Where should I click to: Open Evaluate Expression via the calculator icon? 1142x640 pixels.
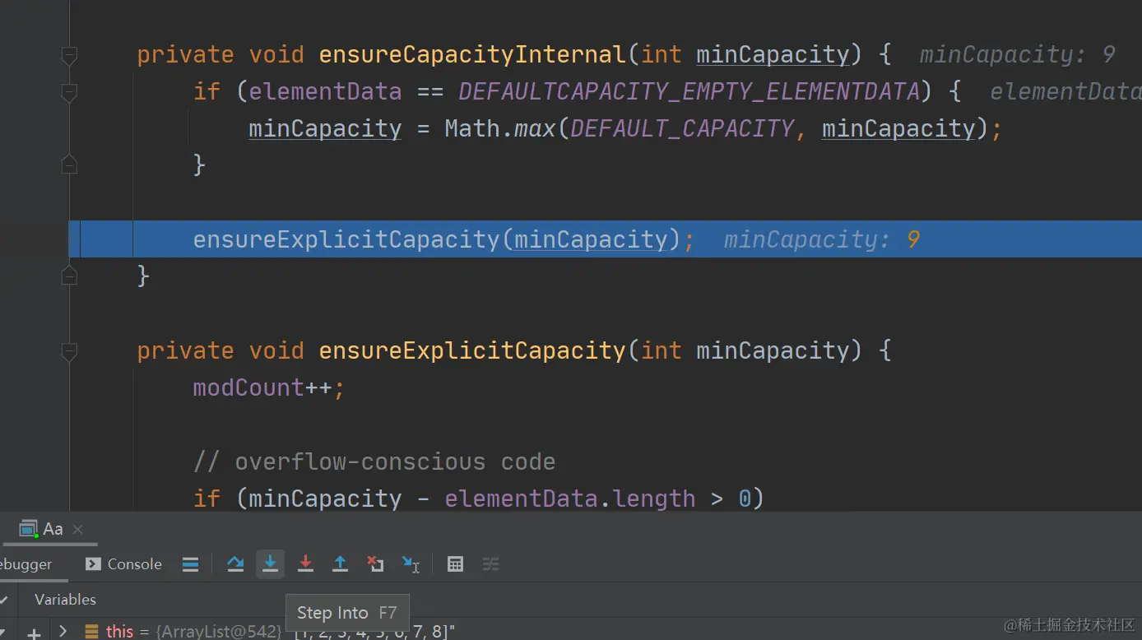[455, 563]
